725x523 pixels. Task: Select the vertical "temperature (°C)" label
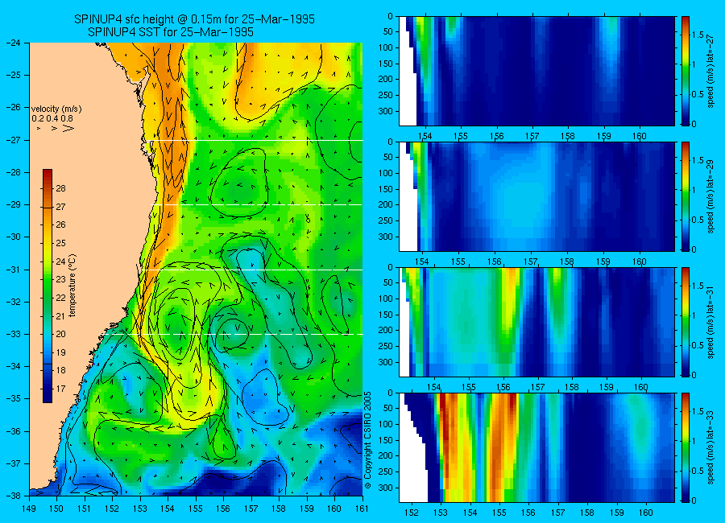click(x=72, y=286)
